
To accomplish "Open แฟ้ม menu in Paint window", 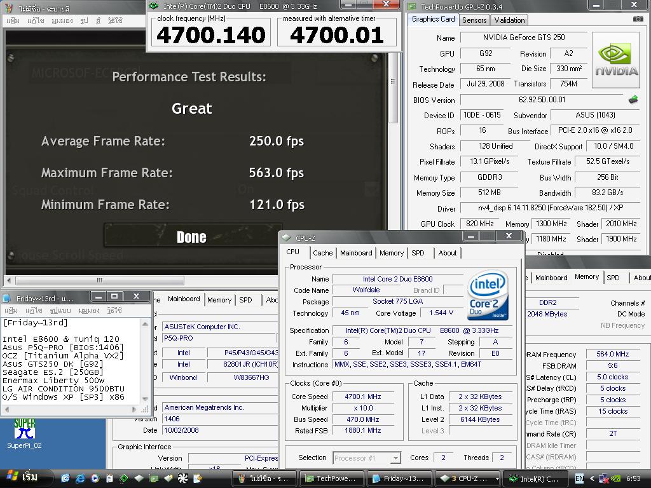I will pyautogui.click(x=13, y=20).
